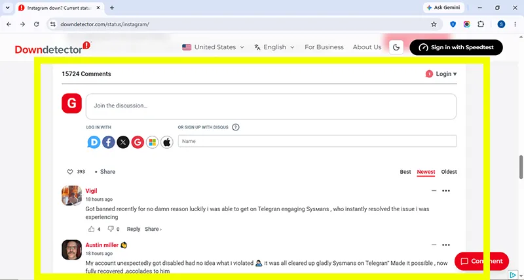Image resolution: width=524 pixels, height=280 pixels.
Task: Click Austin miller's avatar thumbnail
Action: coord(71,250)
